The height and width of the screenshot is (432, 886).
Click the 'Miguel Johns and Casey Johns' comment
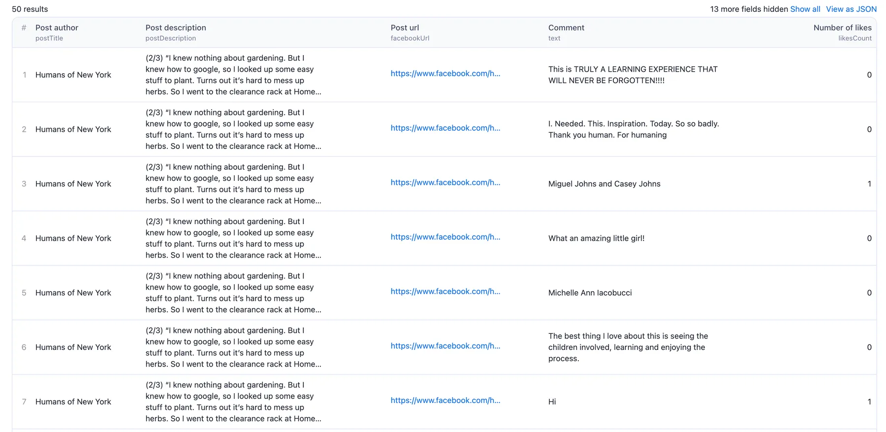604,184
